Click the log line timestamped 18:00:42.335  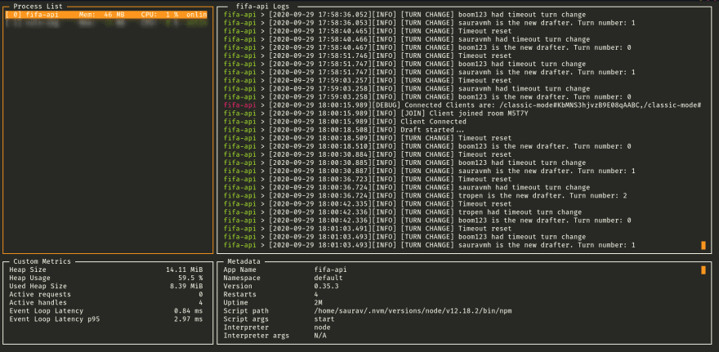368,204
